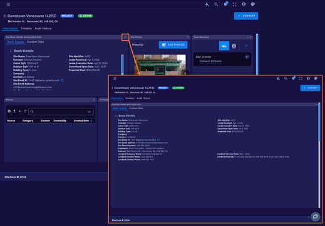Select Information tab on background page
Screen dimensions: 325x226
[x=11, y=28]
